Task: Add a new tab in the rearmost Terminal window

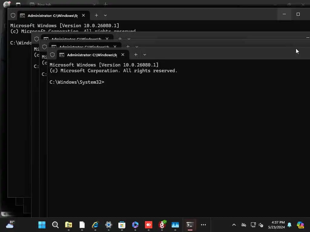Action: point(96,15)
